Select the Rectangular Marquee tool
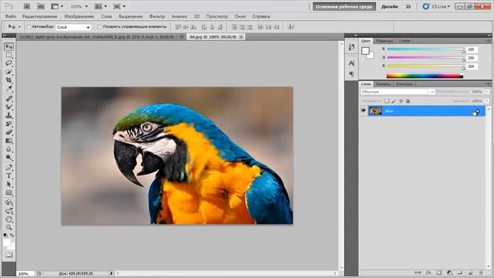The width and height of the screenshot is (494, 278). (8, 55)
